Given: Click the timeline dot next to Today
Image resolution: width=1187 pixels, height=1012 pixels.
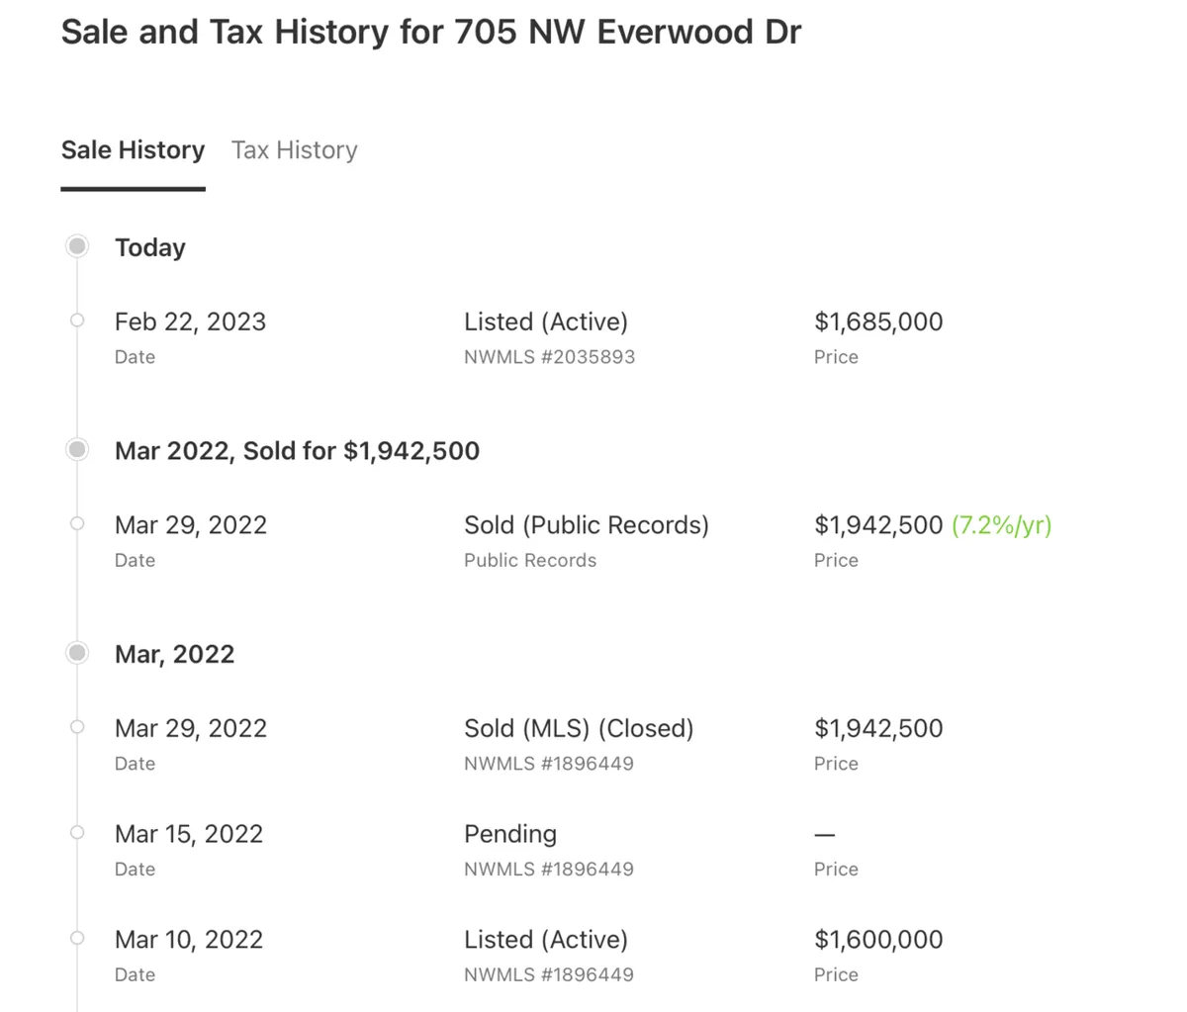Looking at the screenshot, I should point(77,246).
